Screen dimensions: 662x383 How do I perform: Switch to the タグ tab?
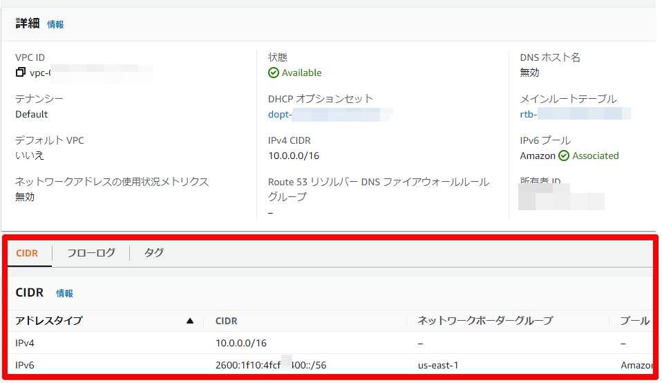tap(154, 252)
